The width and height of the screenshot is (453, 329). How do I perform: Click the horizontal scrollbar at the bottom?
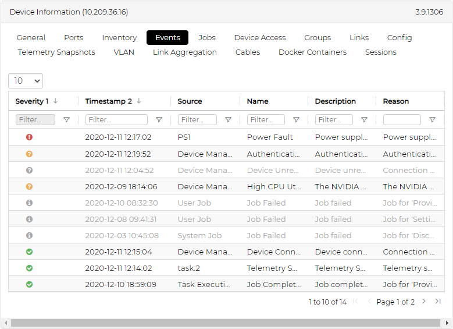(x=226, y=323)
